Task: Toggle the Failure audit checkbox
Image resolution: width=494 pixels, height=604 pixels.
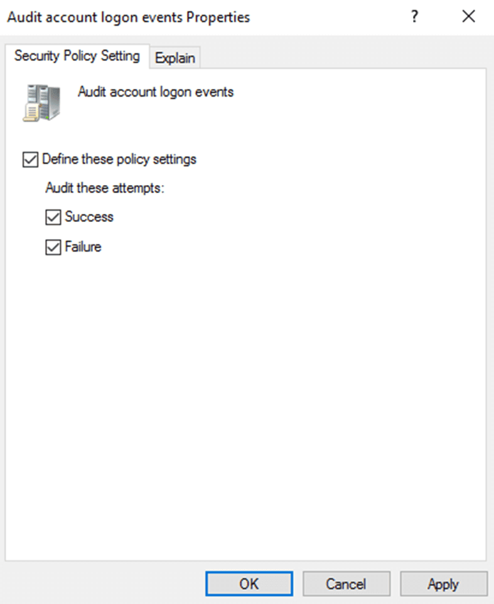Action: click(53, 247)
